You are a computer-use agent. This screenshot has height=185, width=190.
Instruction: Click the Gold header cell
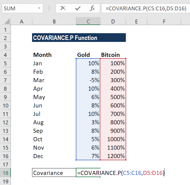(84, 55)
